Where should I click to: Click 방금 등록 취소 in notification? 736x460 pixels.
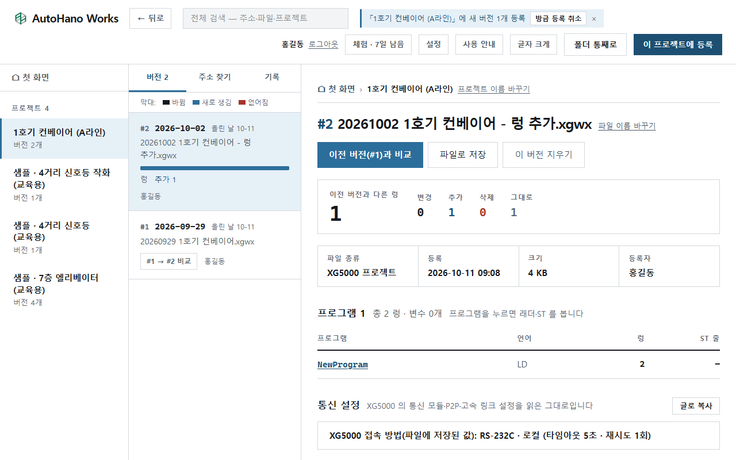[x=558, y=18]
